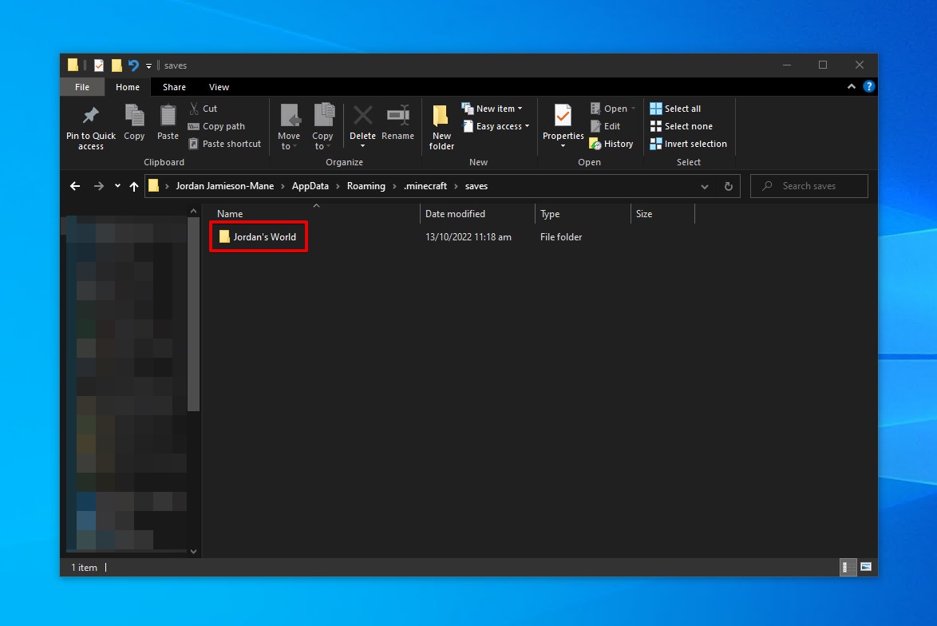
Task: Switch to the View ribbon tab
Action: click(x=219, y=87)
